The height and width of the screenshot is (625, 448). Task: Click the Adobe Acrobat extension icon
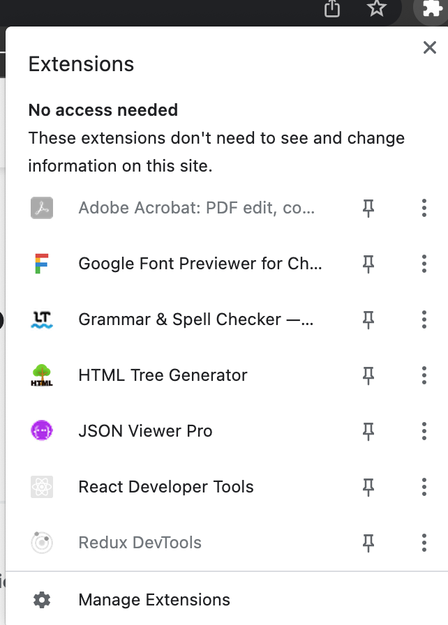tap(41, 208)
